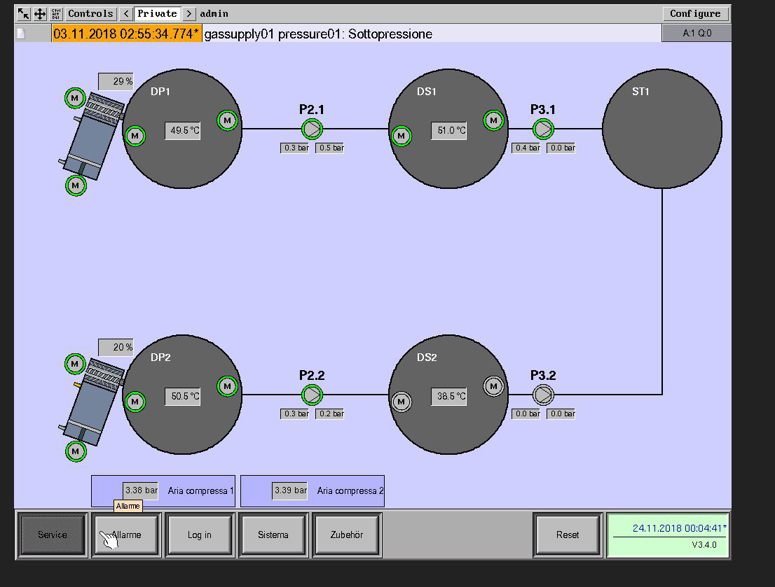
Task: Click the Ctrl-Alt-Del icon in toolbar
Action: [56, 13]
